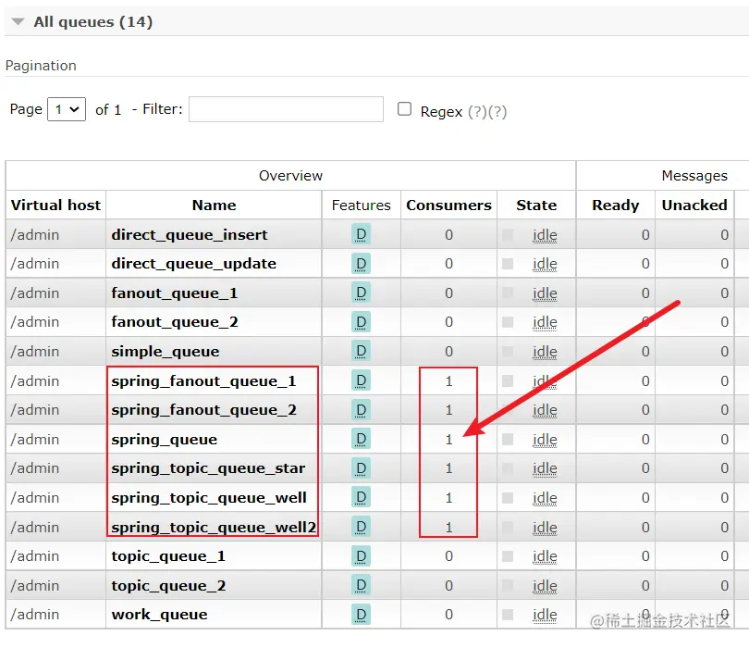This screenshot has width=749, height=648.
Task: Open spring_fanout_queue_2 queue
Action: pyautogui.click(x=203, y=410)
